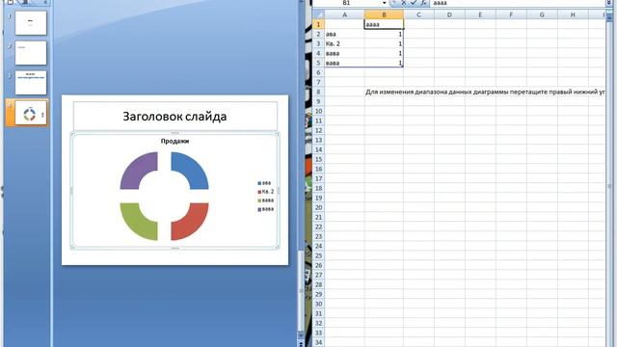Select slide 2 thumbnail
The height and width of the screenshot is (347, 617).
click(x=31, y=53)
